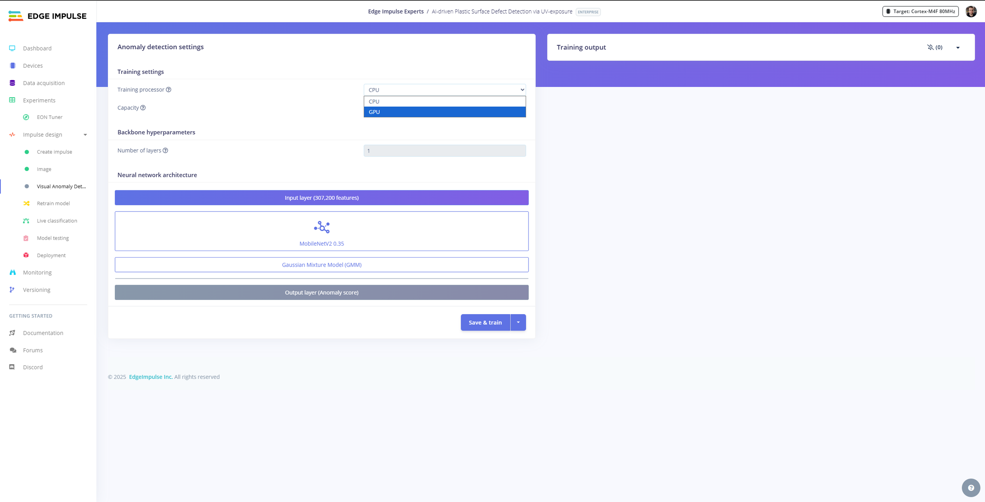Screen dimensions: 985x502
Task: Click the Documentation rocket icon
Action: (x=12, y=333)
